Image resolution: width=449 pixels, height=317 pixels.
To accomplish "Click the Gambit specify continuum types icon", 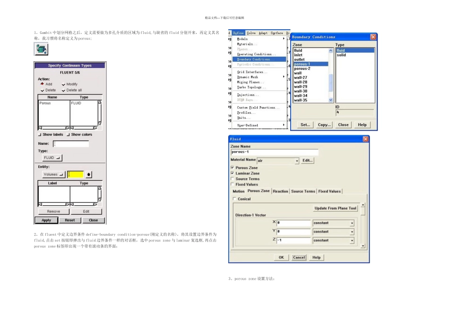I will [41, 49].
